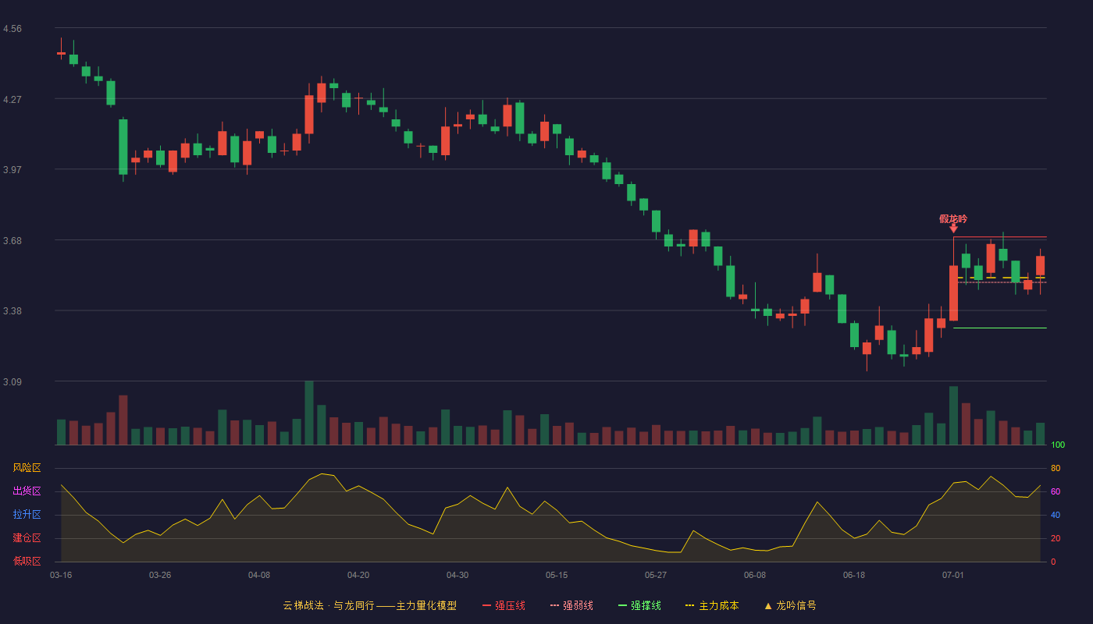Click the yellow dashed 主力成本 legend marker
The width and height of the screenshot is (1093, 624).
689,605
